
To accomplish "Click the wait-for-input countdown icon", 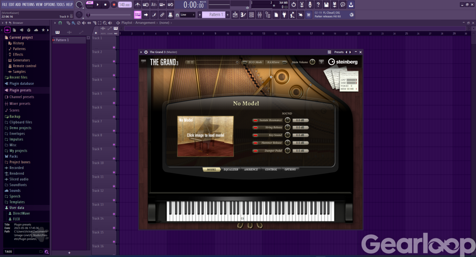I will [x=146, y=5].
